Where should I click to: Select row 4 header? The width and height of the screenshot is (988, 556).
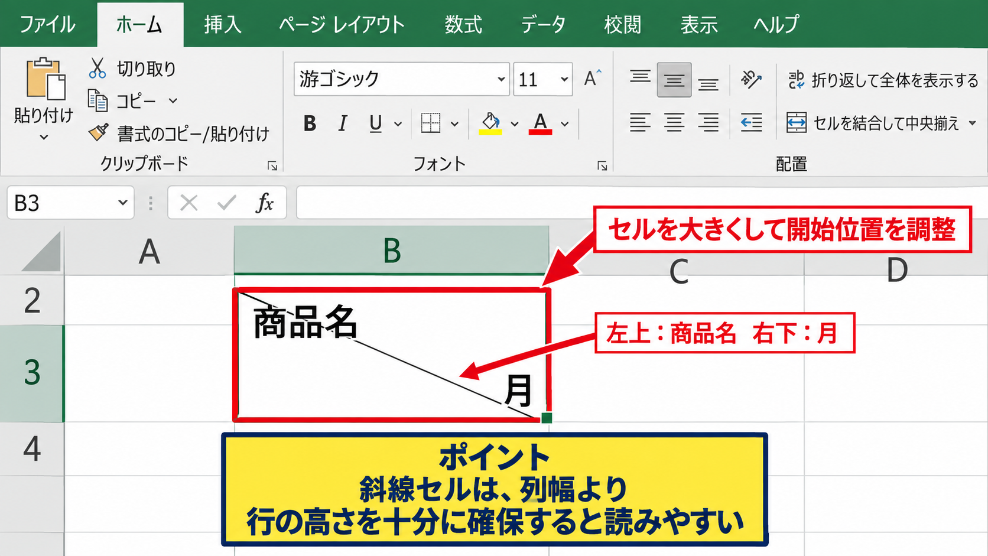tap(32, 448)
